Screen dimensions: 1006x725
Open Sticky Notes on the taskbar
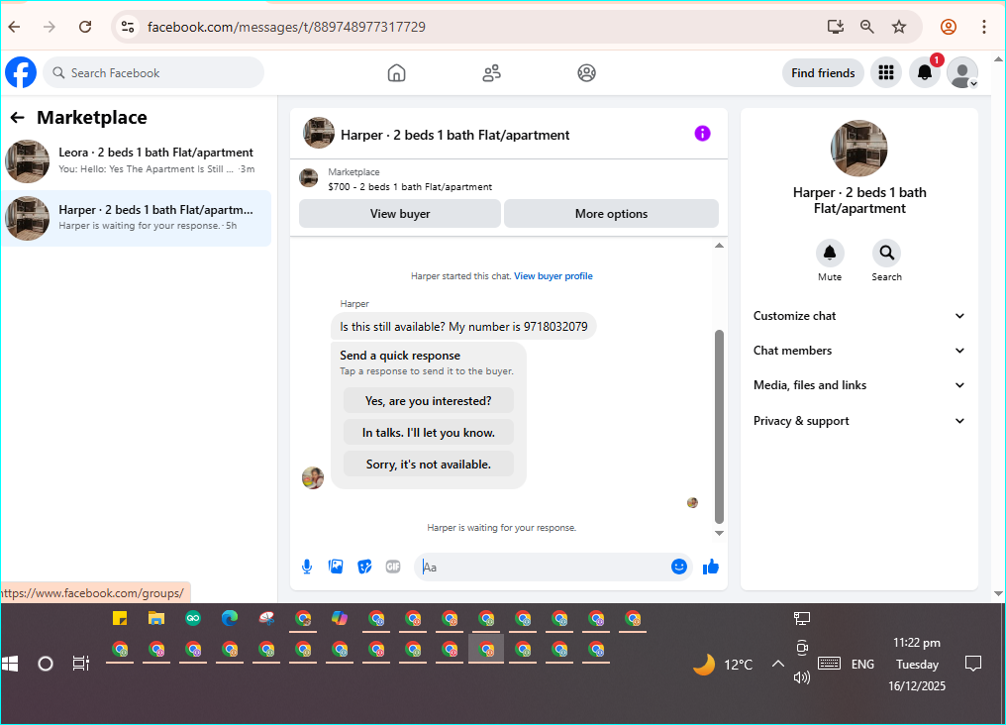coord(120,618)
